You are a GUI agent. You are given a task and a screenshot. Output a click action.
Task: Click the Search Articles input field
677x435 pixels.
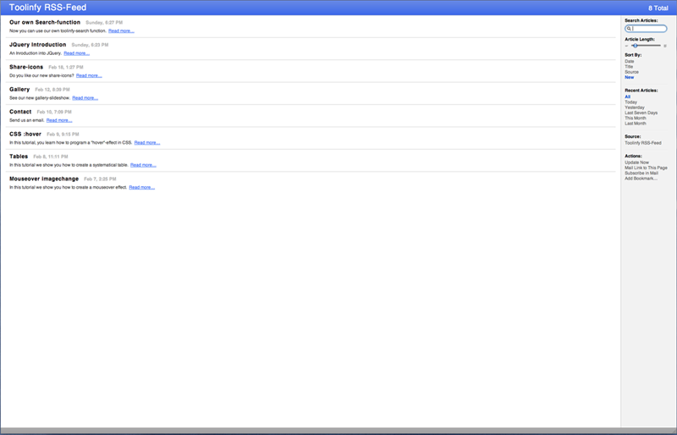[x=648, y=29]
